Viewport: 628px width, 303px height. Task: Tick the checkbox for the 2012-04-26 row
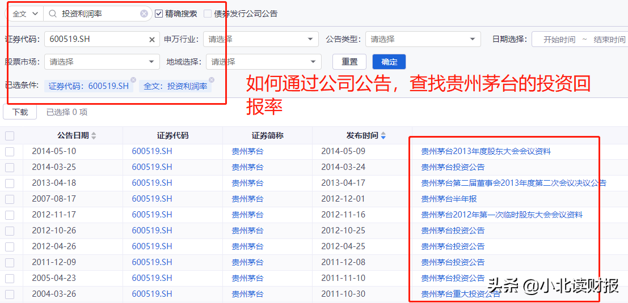[x=10, y=246]
